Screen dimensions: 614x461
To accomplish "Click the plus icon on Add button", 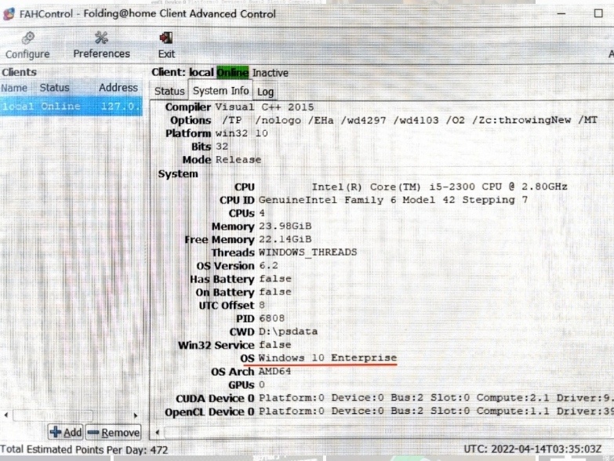I will coord(55,432).
